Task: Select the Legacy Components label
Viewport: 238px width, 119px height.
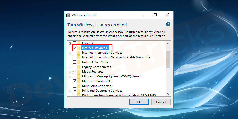Action: click(96, 67)
